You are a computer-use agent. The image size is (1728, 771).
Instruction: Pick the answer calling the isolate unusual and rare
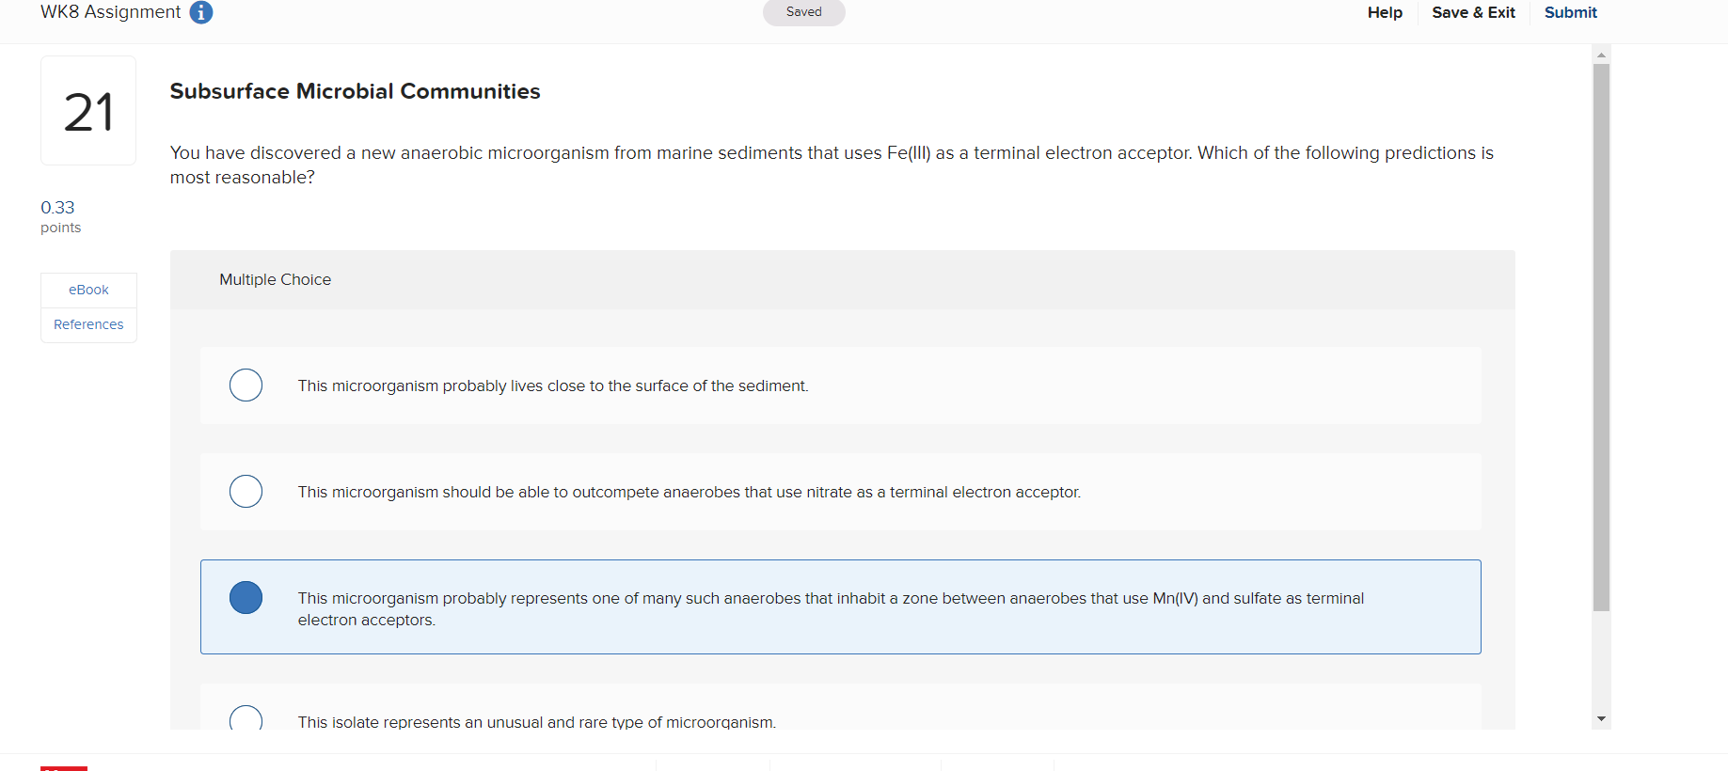pos(246,720)
